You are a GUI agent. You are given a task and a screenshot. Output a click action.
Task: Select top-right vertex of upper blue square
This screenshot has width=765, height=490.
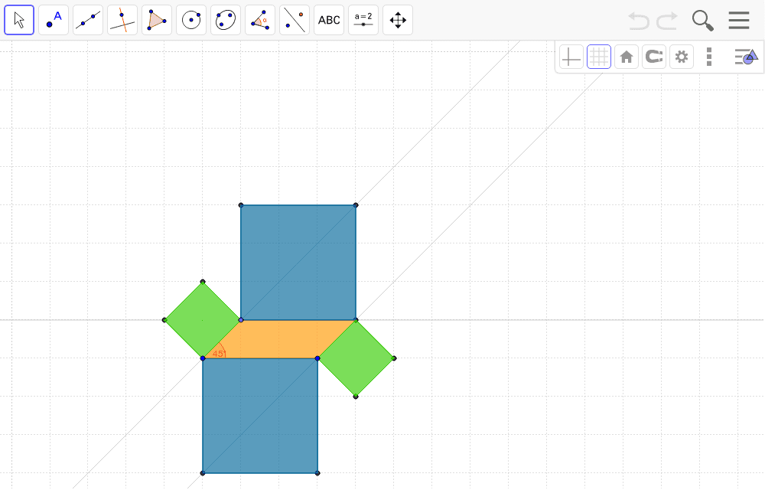coord(356,205)
